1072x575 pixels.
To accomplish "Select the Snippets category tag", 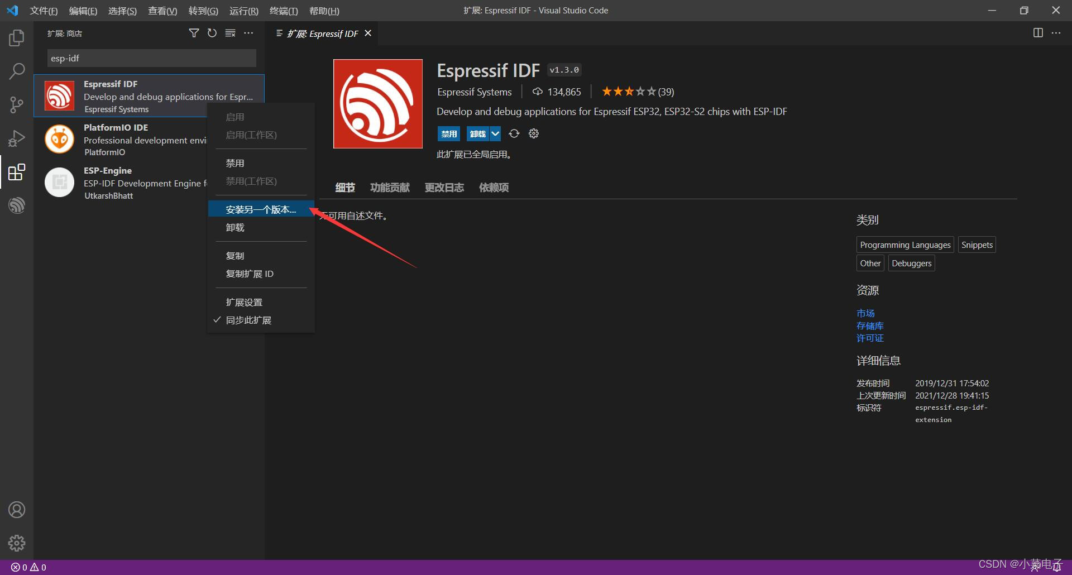I will tap(977, 245).
